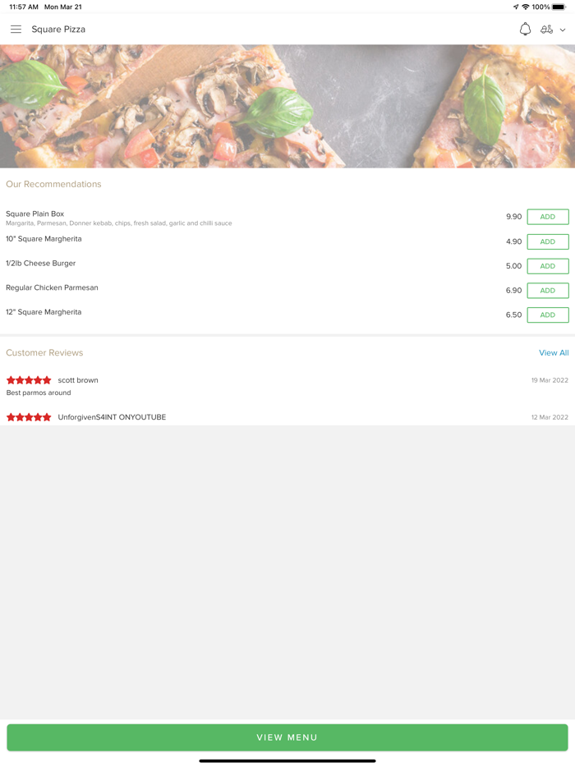Image resolution: width=575 pixels, height=767 pixels.
Task: Open scott brown's "Best parmos around" review
Action: coord(39,393)
